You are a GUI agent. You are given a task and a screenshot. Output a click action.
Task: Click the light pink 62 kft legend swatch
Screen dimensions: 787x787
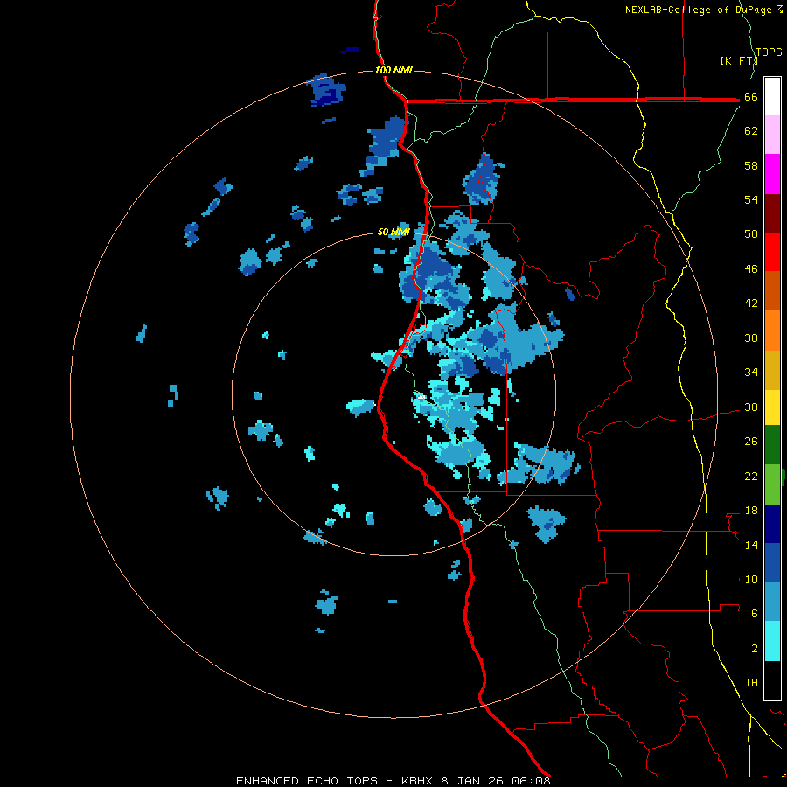tap(772, 135)
